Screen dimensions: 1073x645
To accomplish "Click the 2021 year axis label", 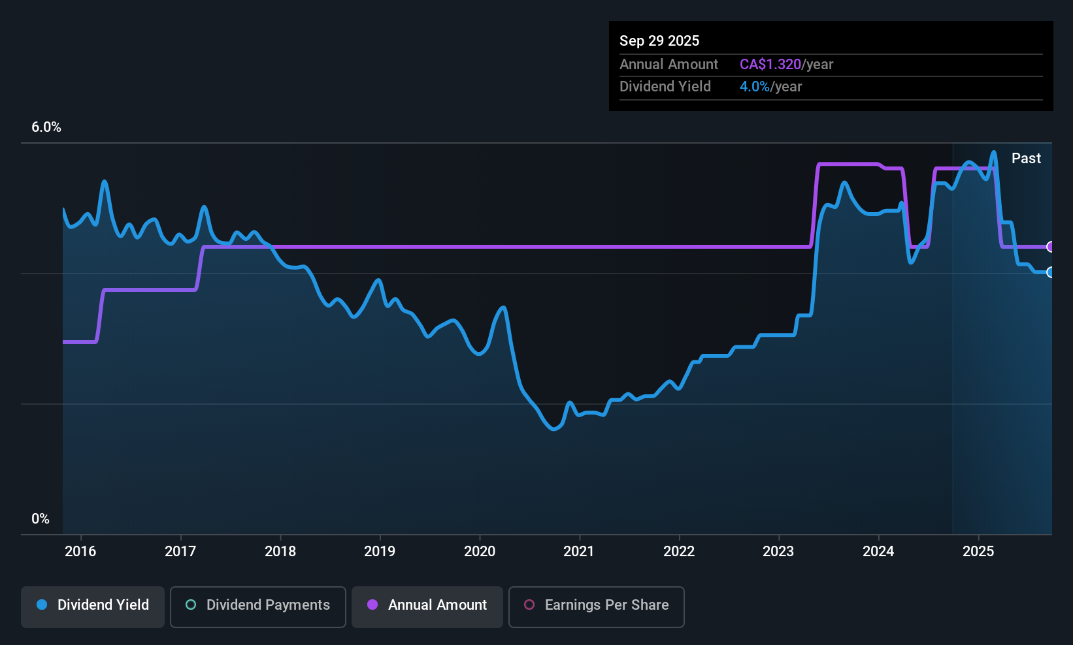I will coord(578,551).
